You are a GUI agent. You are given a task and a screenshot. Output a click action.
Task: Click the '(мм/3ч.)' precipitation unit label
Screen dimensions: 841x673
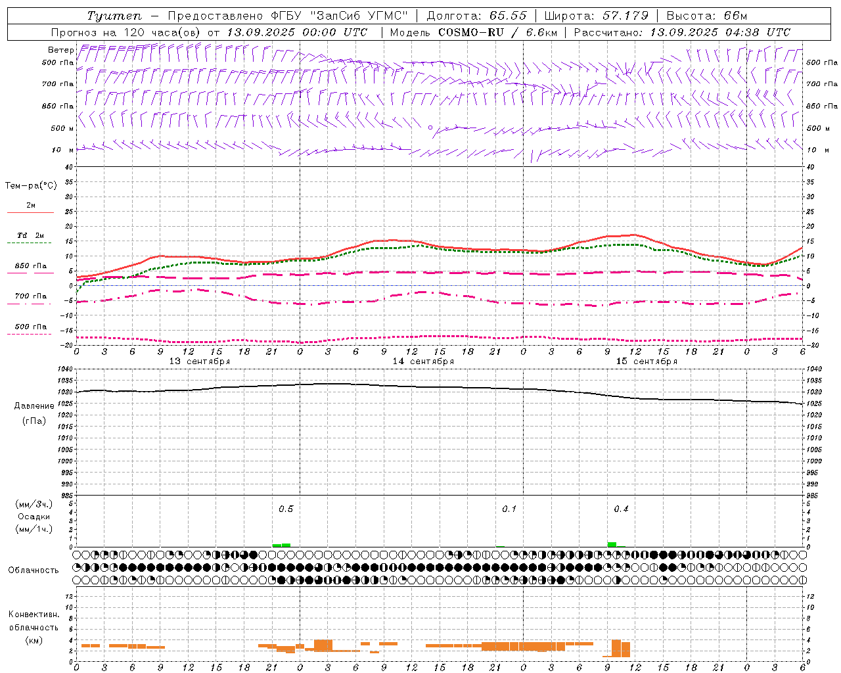(34, 504)
